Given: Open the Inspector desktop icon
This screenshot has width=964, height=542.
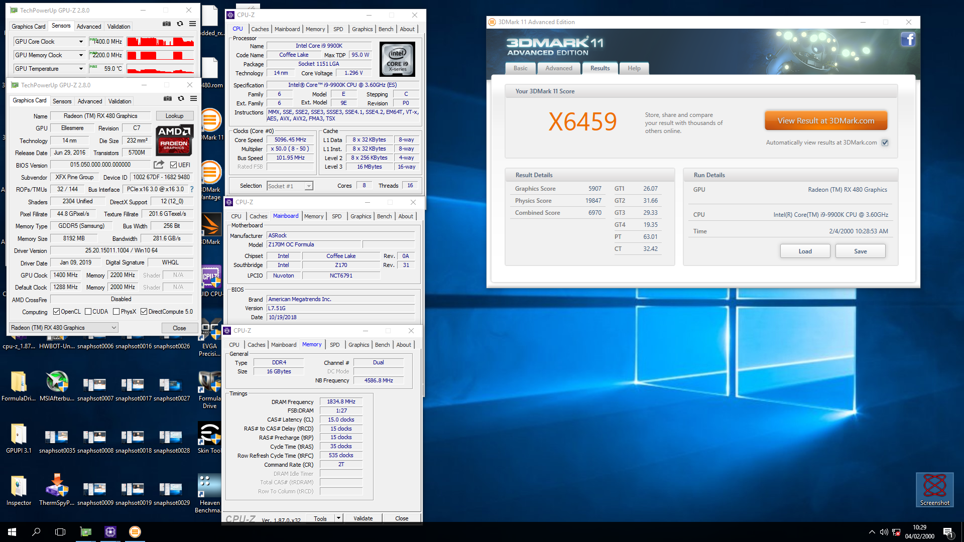Looking at the screenshot, I should [19, 490].
